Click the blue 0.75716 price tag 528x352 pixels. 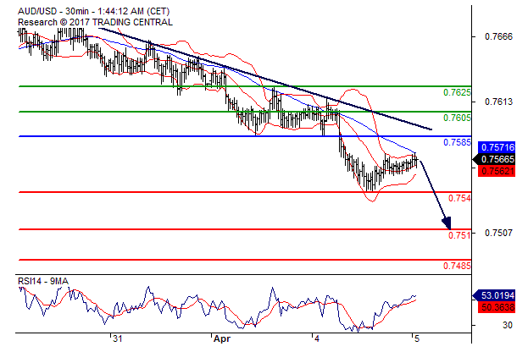click(x=497, y=147)
